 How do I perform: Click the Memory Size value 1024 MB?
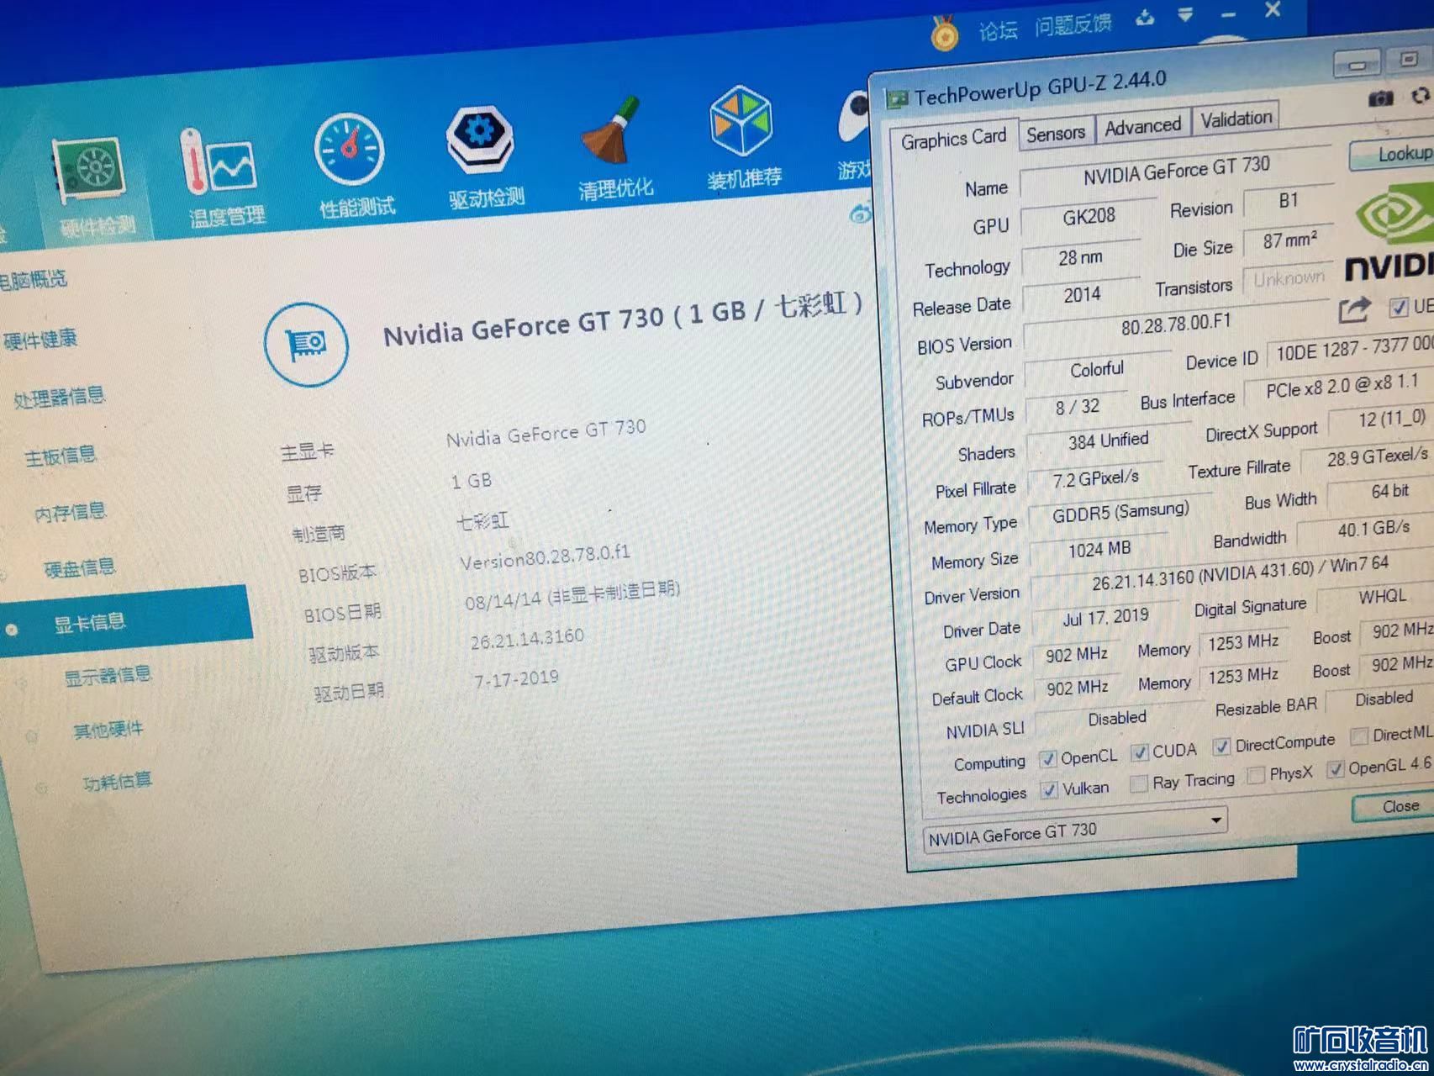[x=1099, y=549]
